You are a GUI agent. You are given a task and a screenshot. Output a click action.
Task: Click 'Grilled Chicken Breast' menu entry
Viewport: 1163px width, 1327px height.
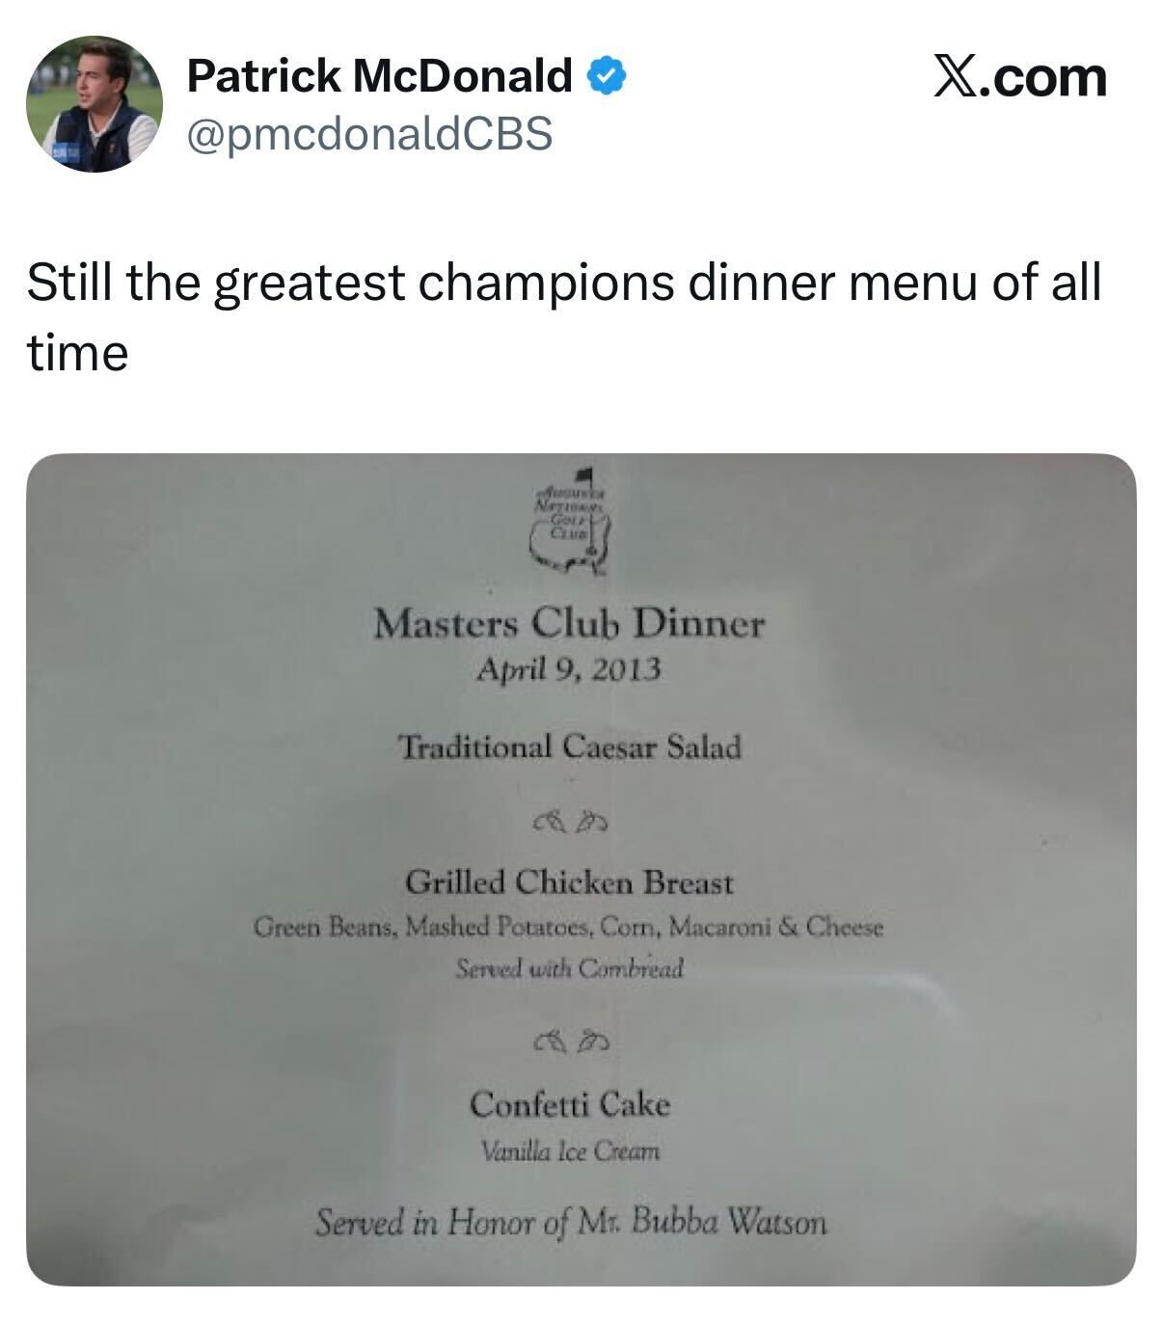click(x=569, y=882)
